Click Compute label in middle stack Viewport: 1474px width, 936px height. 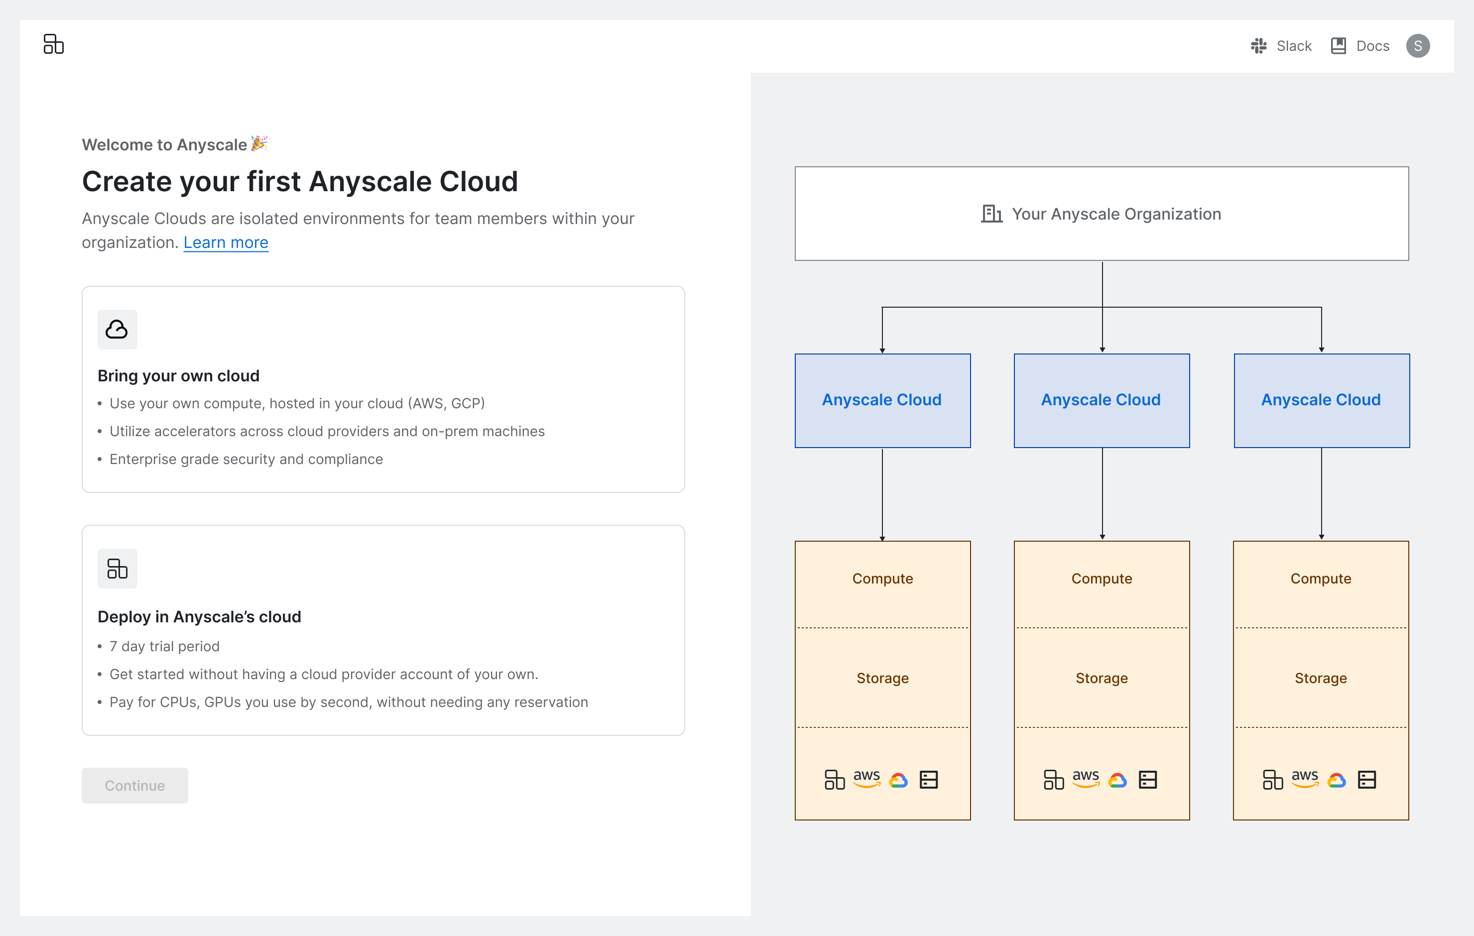(x=1101, y=579)
